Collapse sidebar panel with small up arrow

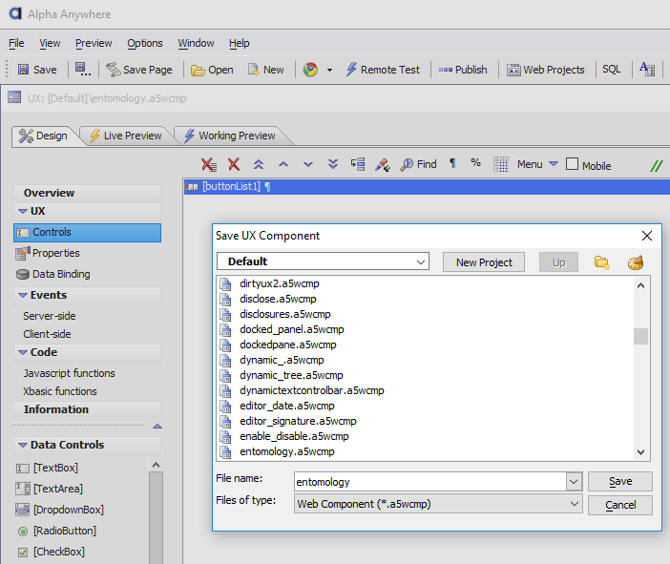coord(157,426)
